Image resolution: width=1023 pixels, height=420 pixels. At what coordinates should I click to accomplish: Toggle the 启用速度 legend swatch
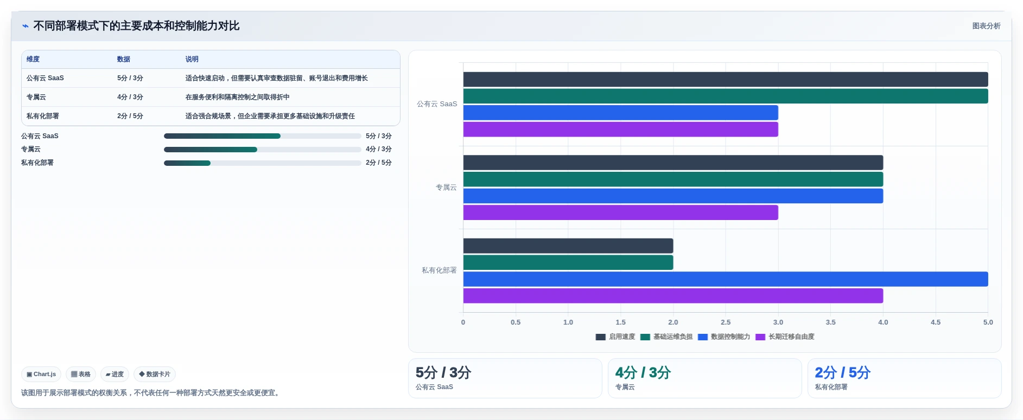pyautogui.click(x=600, y=337)
